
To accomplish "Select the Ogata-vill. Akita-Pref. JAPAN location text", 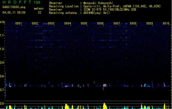I will click(122, 6).
